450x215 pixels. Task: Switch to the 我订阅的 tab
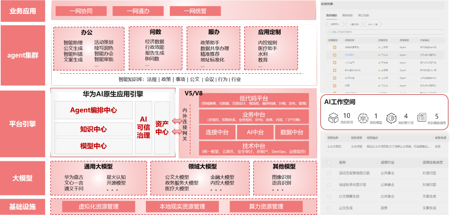click(x=363, y=16)
